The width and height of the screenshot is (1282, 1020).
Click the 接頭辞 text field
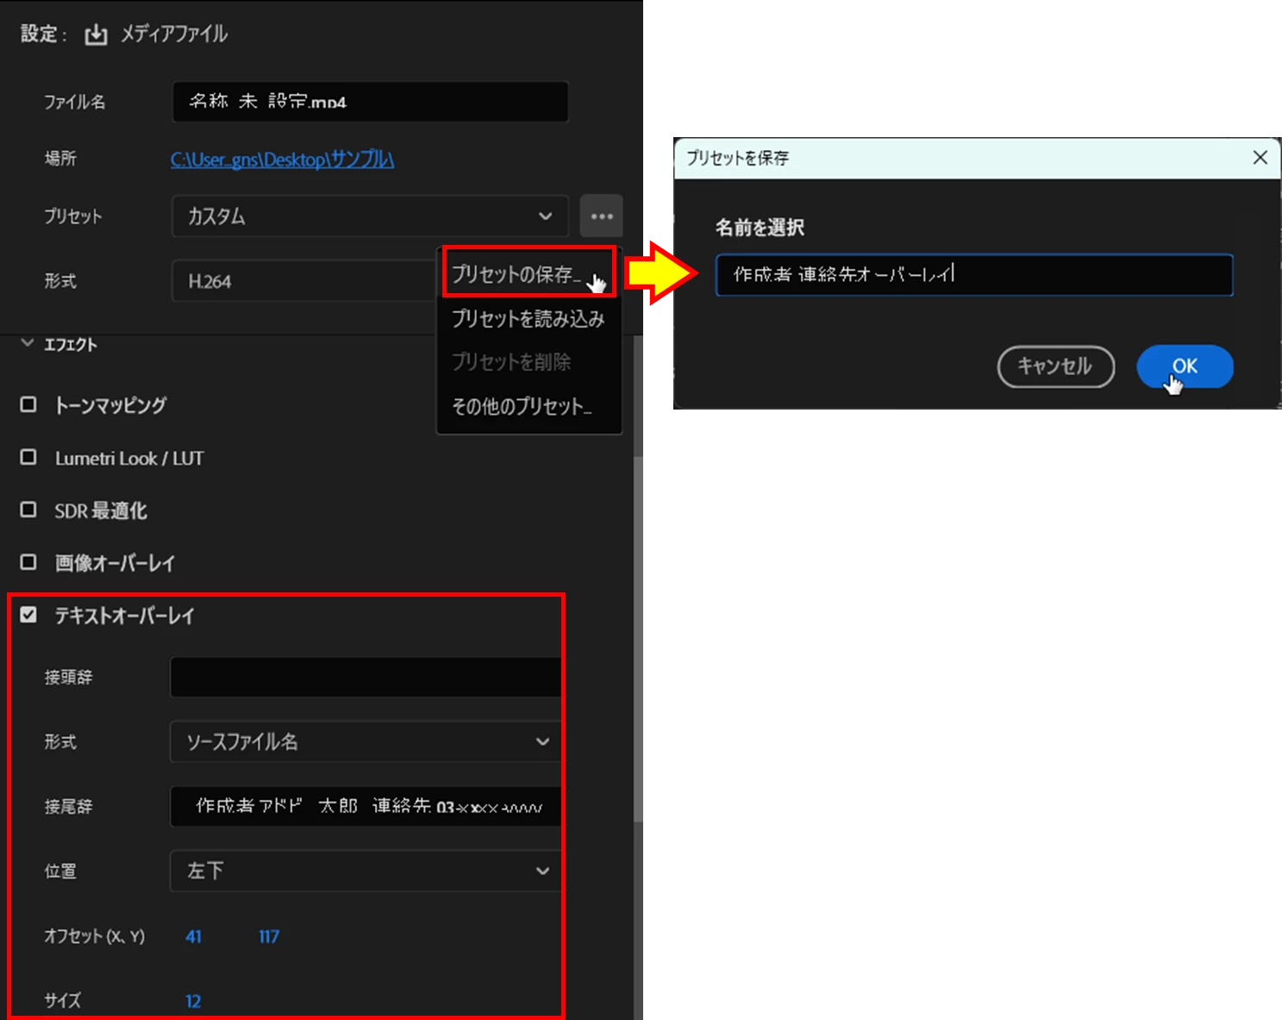[x=366, y=677]
